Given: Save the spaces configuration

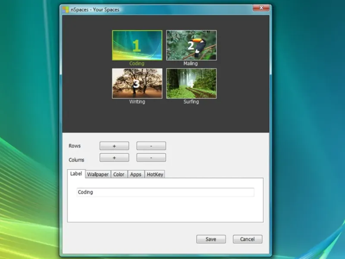Looking at the screenshot, I should (x=211, y=239).
